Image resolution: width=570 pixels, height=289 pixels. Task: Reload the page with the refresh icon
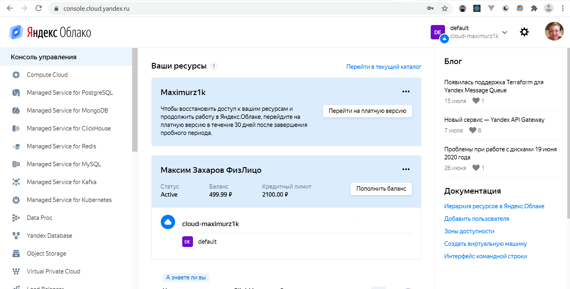pyautogui.click(x=38, y=8)
